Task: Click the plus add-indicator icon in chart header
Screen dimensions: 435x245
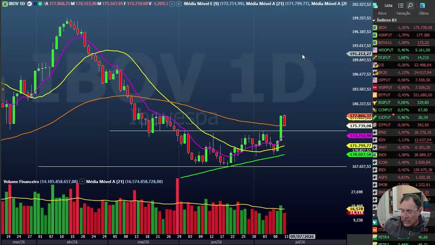Action: pos(178,4)
